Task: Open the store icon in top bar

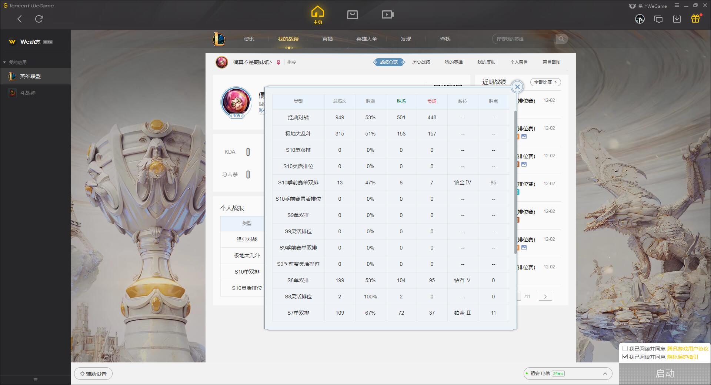Action: pyautogui.click(x=353, y=14)
